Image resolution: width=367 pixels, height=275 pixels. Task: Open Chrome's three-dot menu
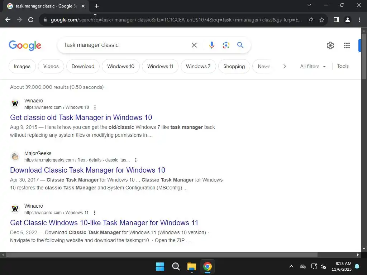(x=359, y=20)
